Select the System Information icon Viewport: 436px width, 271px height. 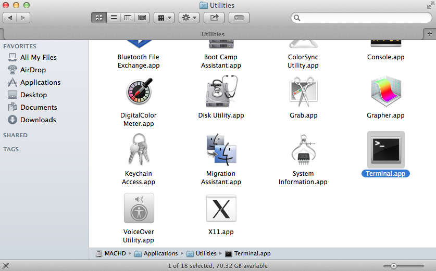click(x=303, y=150)
